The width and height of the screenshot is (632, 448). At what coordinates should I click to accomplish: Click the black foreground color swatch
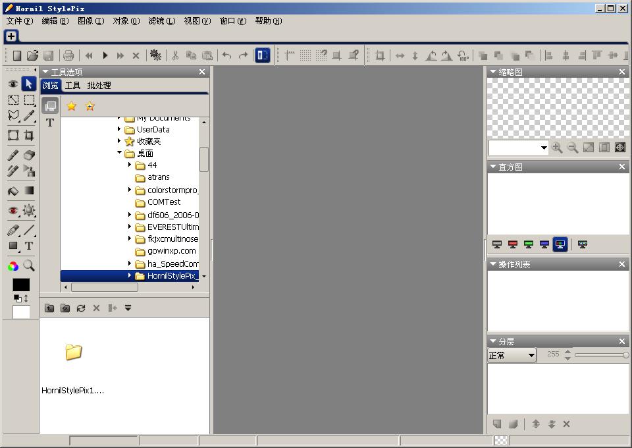click(x=21, y=285)
